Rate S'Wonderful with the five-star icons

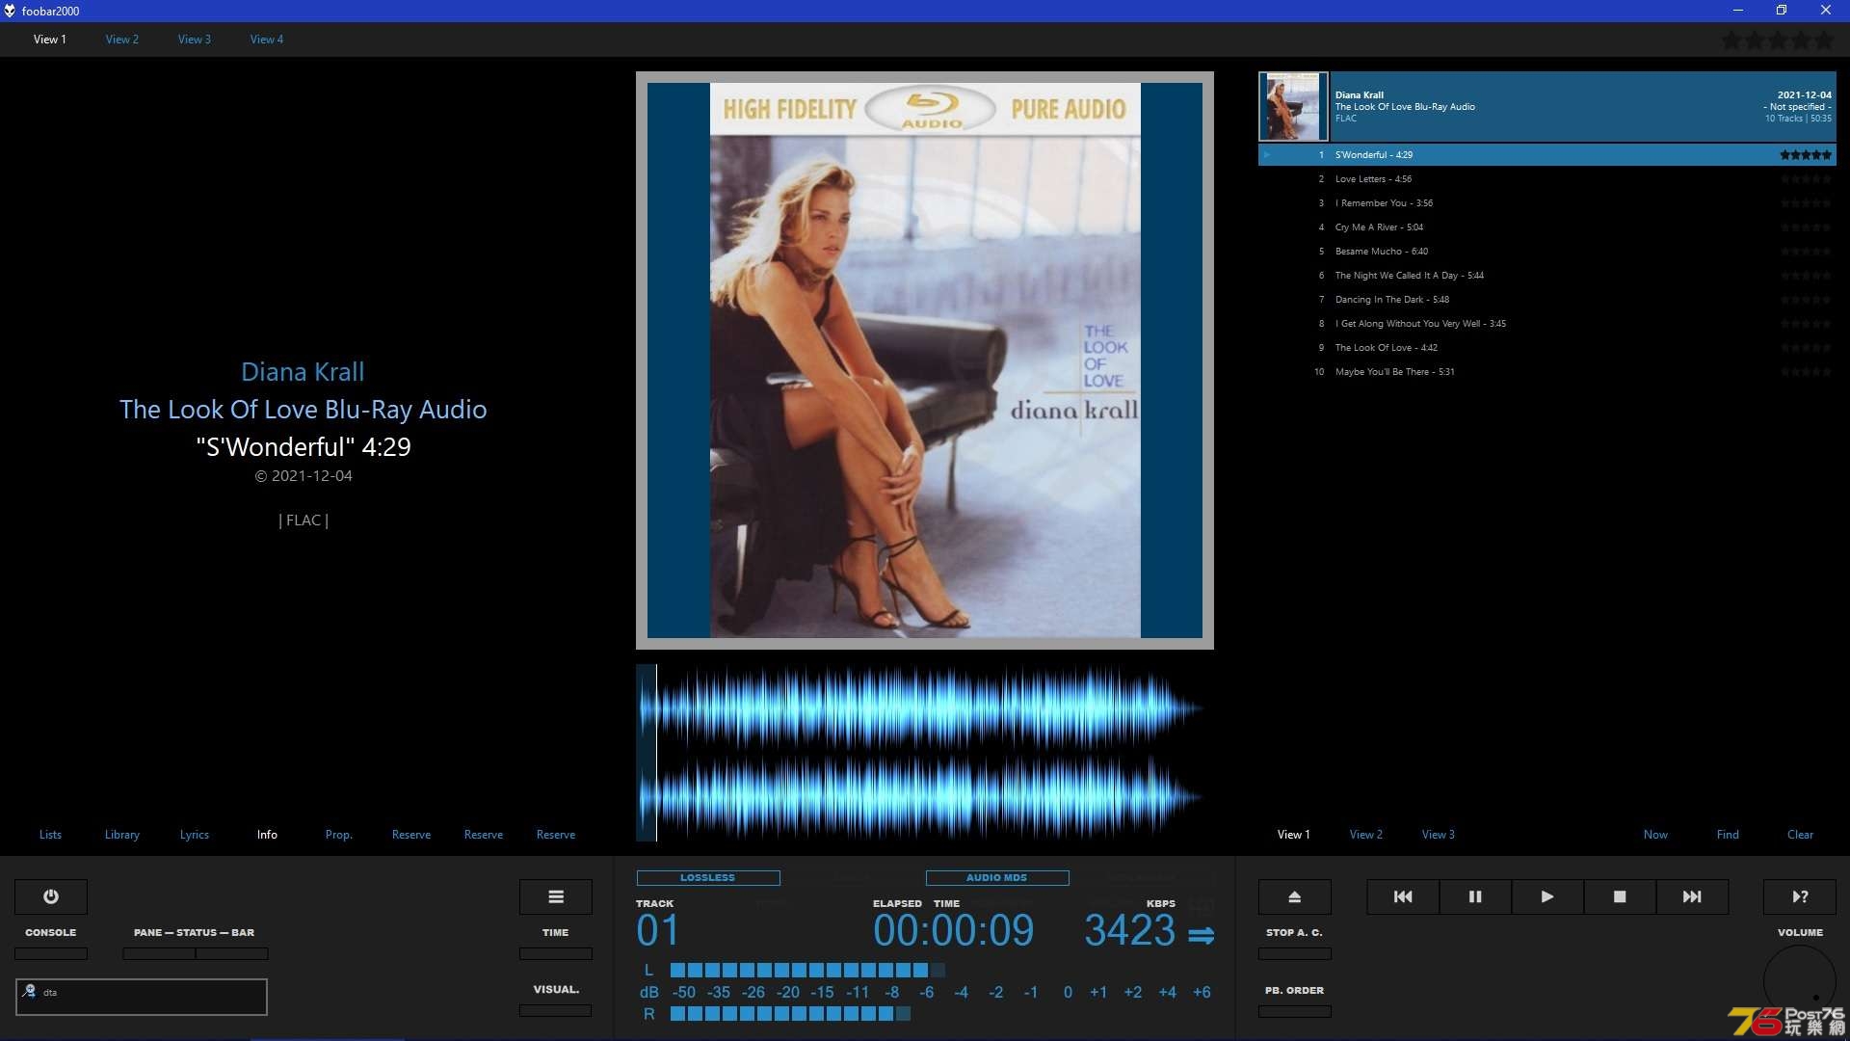pyautogui.click(x=1805, y=154)
